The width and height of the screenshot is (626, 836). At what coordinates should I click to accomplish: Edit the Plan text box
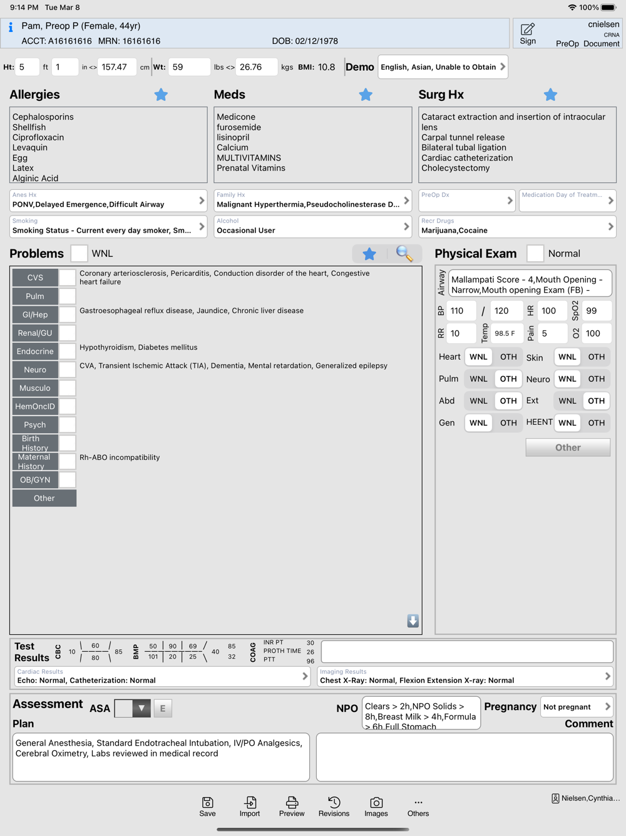(161, 757)
